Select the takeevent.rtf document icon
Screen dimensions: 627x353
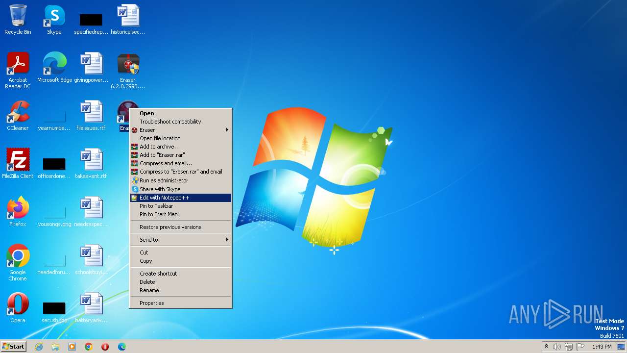click(x=91, y=164)
